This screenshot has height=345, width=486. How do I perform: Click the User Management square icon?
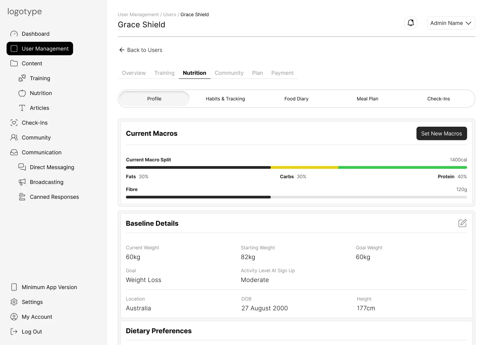[14, 49]
